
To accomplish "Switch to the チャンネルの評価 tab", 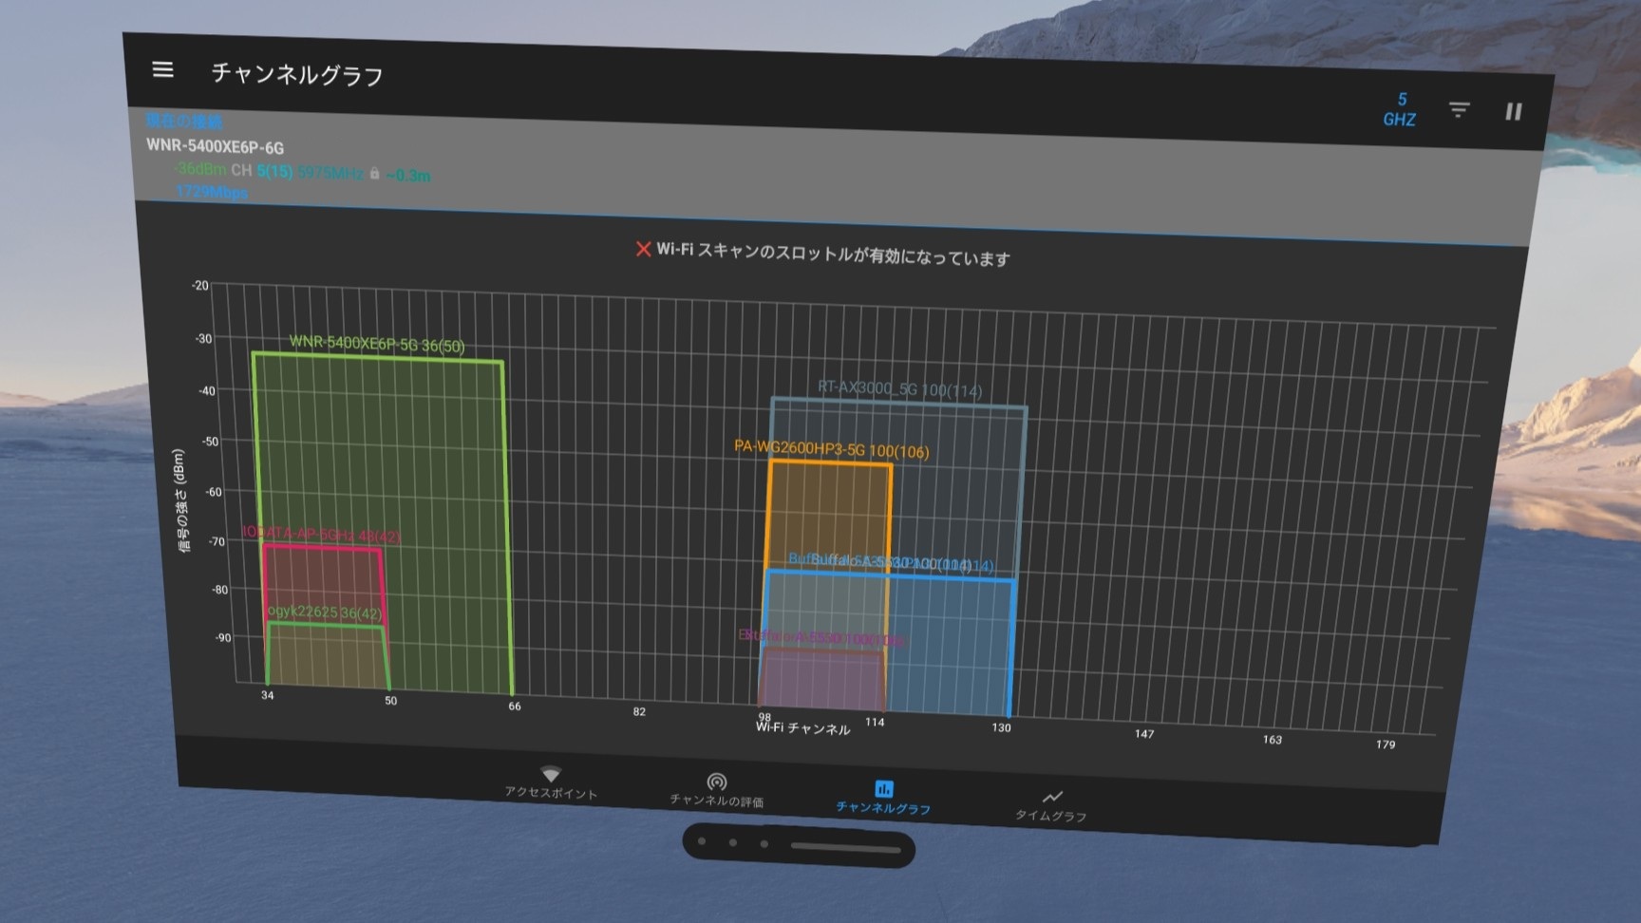I will tap(716, 789).
